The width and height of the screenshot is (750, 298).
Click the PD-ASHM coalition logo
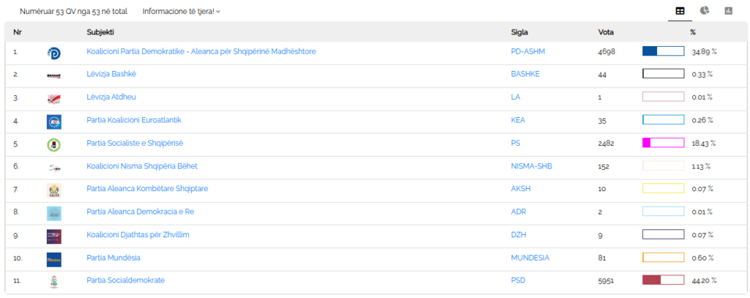(x=53, y=53)
